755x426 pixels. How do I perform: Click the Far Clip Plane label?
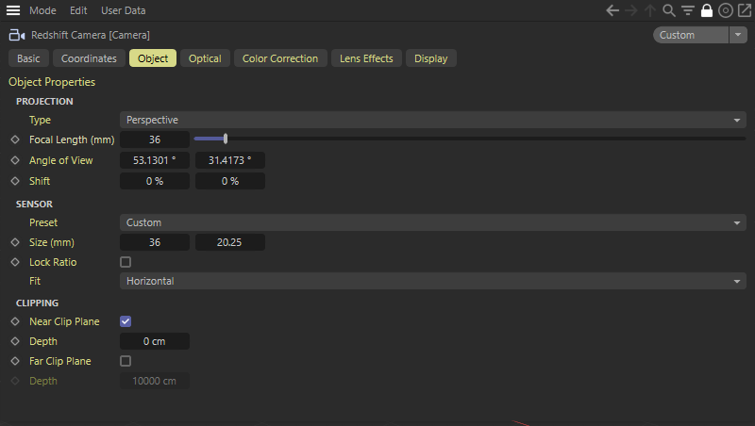60,361
